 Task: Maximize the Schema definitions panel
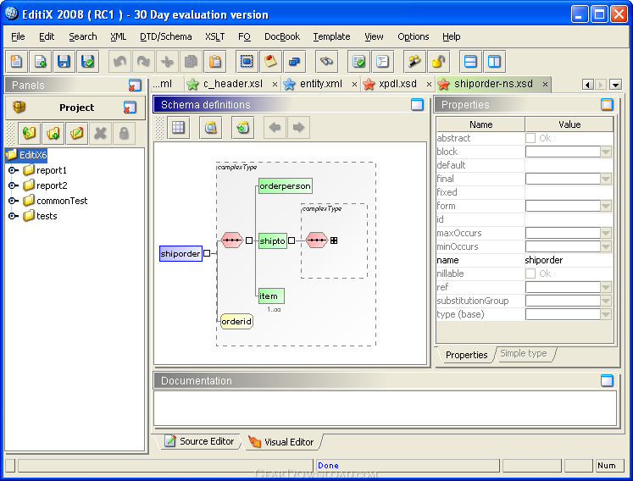[x=417, y=105]
